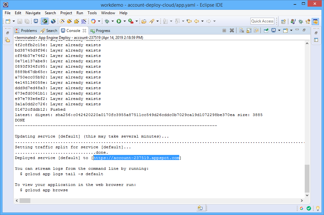Image resolution: width=324 pixels, height=215 pixels.
Task: Minimize the Console view panel
Action: [297, 30]
